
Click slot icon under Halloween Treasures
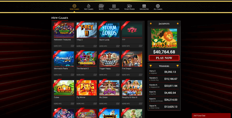[x=72, y=46]
